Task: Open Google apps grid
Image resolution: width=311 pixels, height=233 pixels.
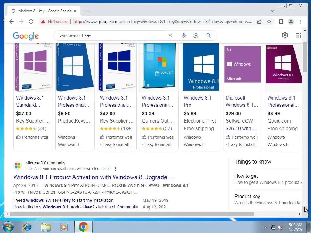Action: pyautogui.click(x=299, y=35)
